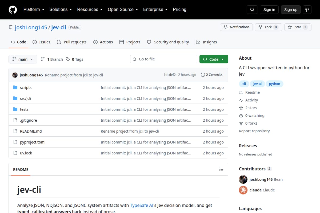View 0 Tags list
Screen dimensions: 320x213
coord(74,59)
